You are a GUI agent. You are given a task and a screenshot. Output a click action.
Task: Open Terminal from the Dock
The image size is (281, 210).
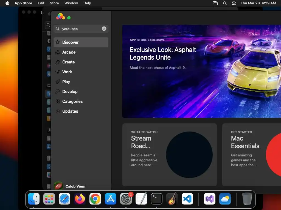coord(157,199)
